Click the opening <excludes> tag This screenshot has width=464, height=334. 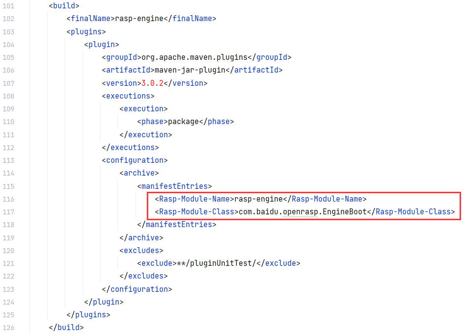click(141, 251)
